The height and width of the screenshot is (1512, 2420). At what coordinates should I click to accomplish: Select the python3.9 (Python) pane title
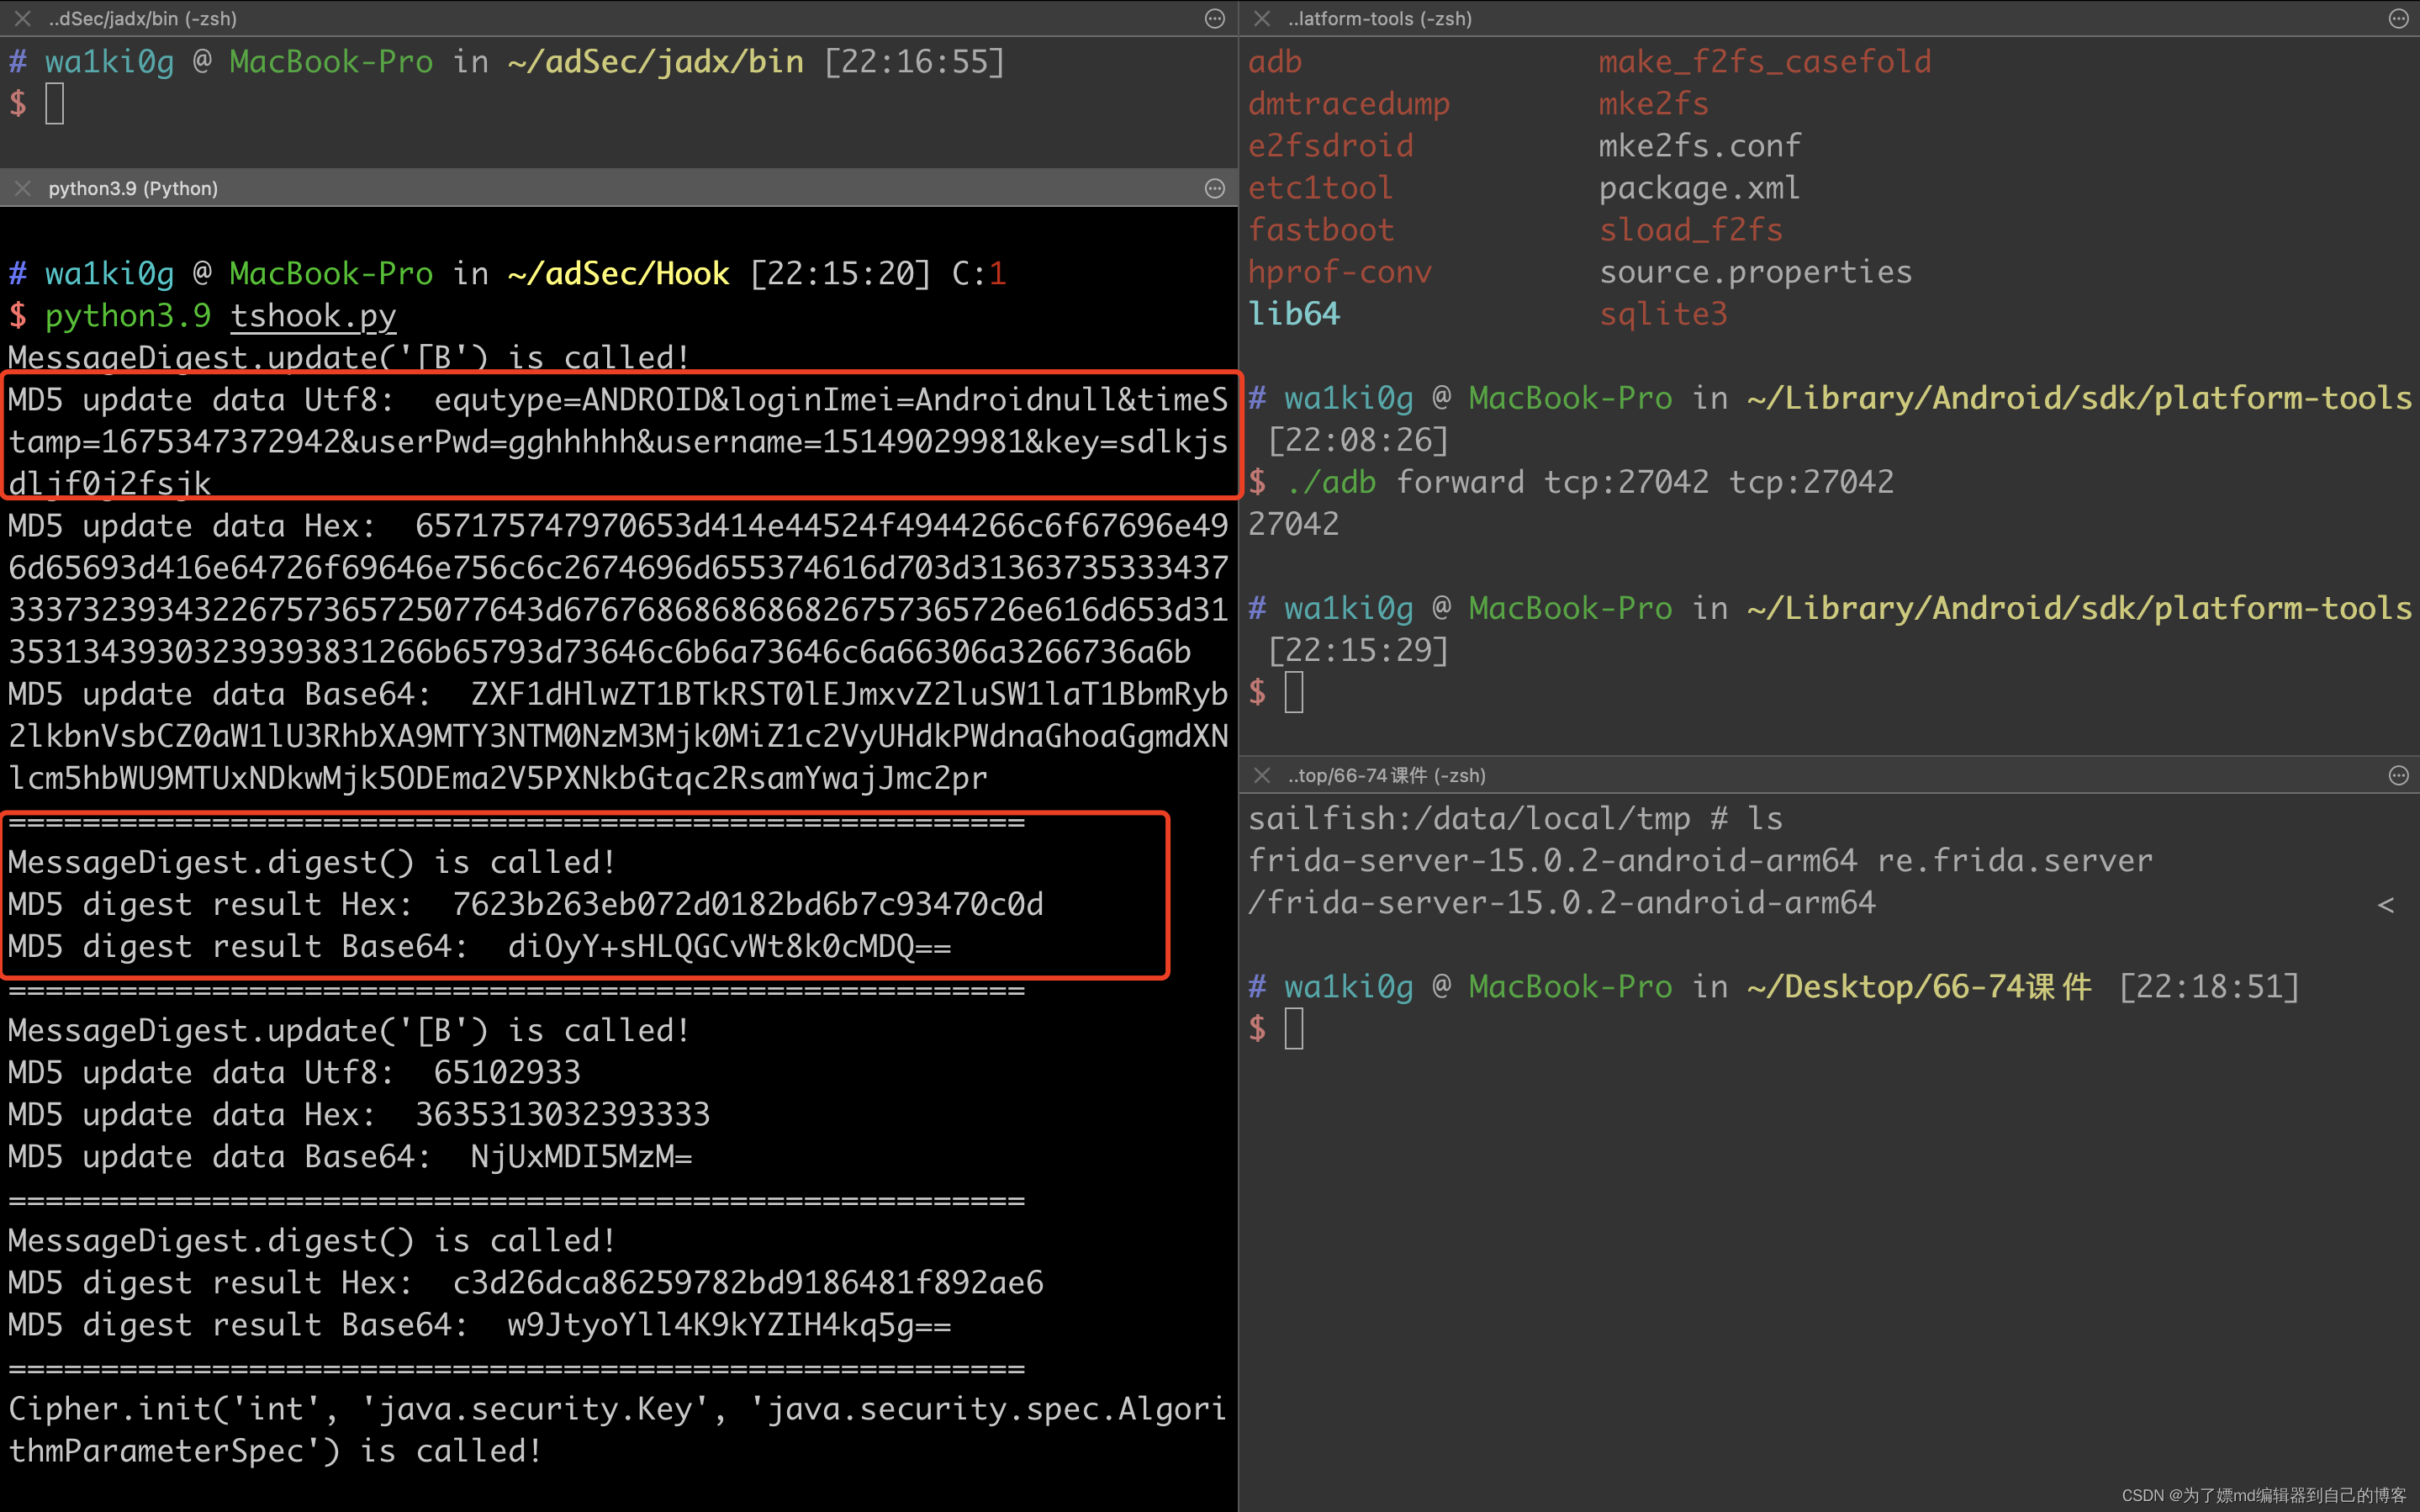pos(133,188)
